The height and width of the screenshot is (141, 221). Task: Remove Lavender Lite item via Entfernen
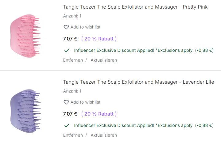[x=73, y=135]
